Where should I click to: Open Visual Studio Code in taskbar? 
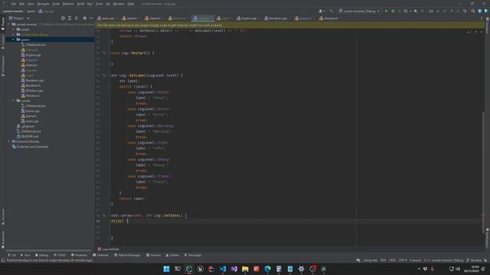(223, 269)
